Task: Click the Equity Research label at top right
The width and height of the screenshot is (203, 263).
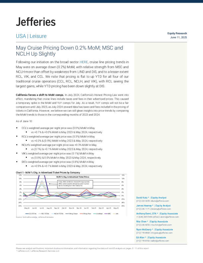Action: coord(177,34)
